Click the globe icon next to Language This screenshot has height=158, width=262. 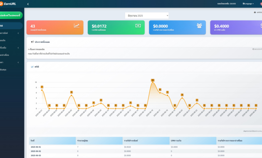click(x=243, y=4)
